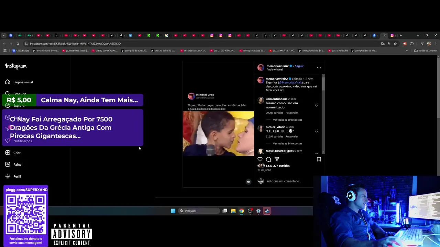This screenshot has height=247, width=440.
Task: Open the Chrome profile avatar
Action: click(x=429, y=44)
